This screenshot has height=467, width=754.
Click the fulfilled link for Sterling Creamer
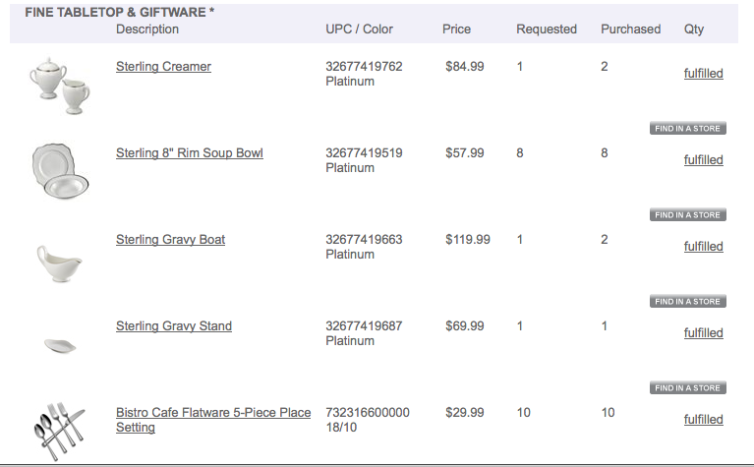(x=703, y=74)
